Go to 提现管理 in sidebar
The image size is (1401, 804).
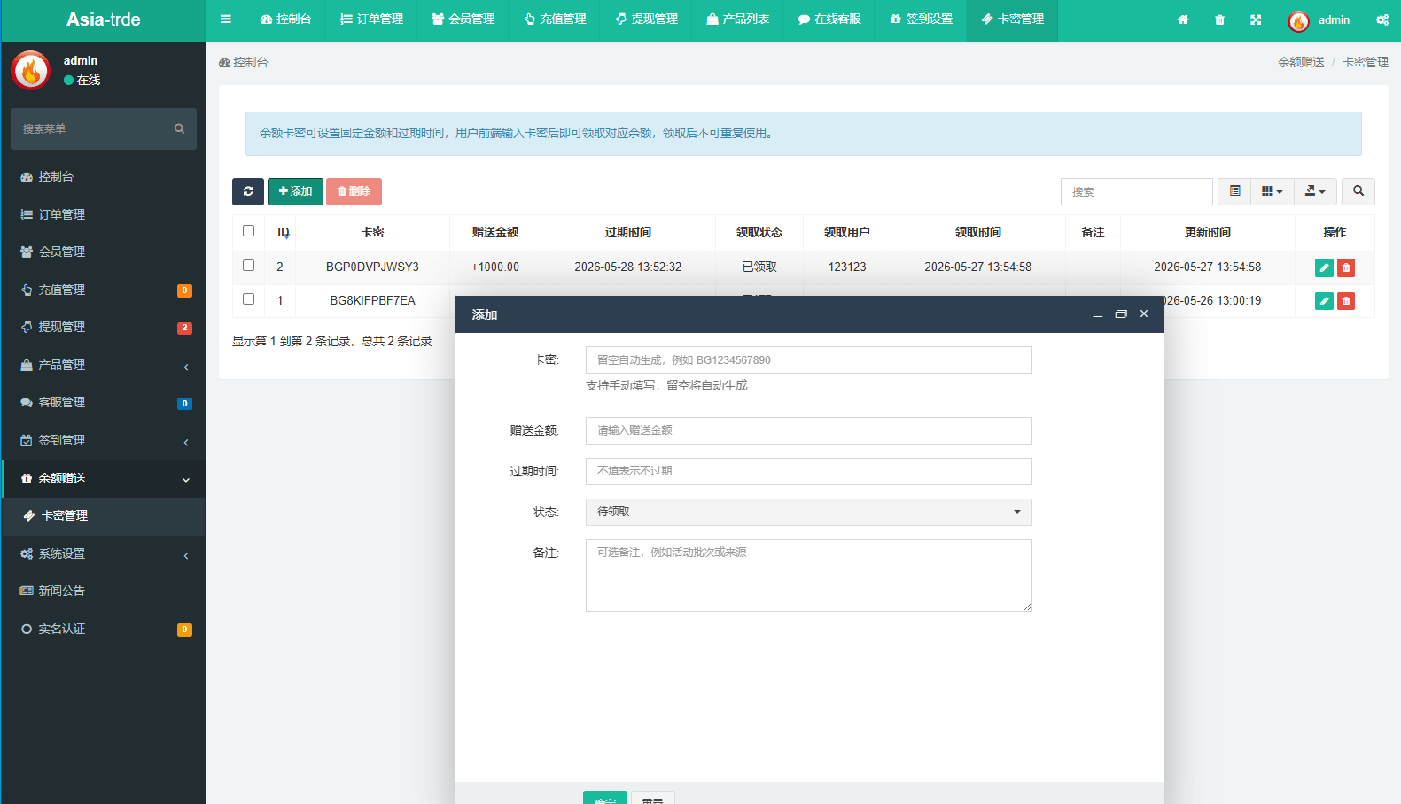click(x=103, y=327)
